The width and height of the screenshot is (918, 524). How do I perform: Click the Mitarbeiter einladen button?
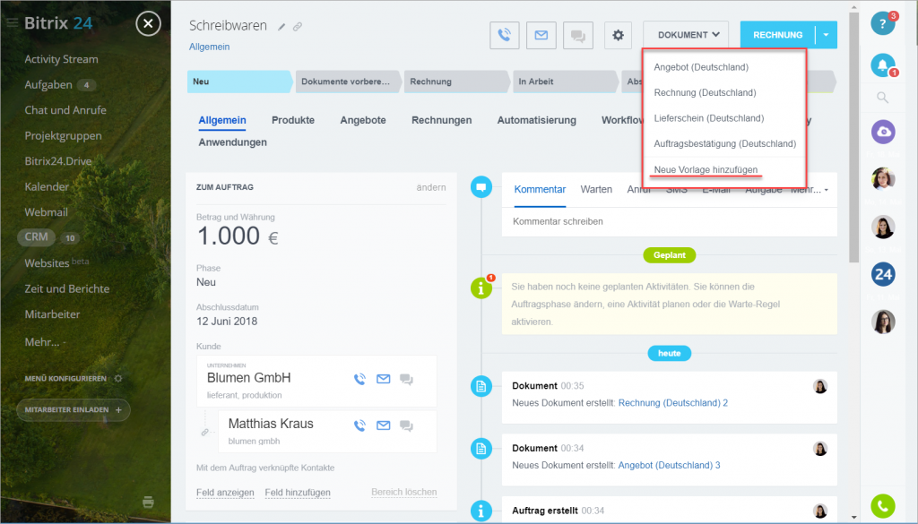pos(74,409)
